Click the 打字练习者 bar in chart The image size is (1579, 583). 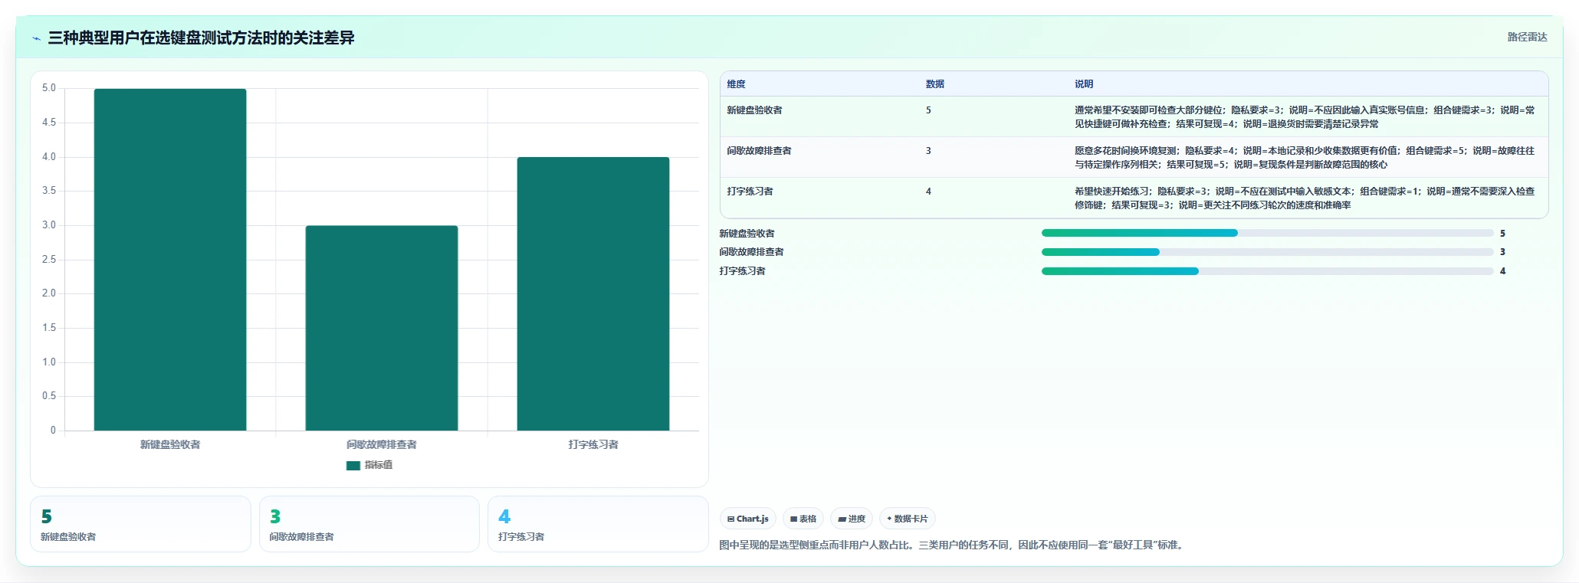(593, 293)
